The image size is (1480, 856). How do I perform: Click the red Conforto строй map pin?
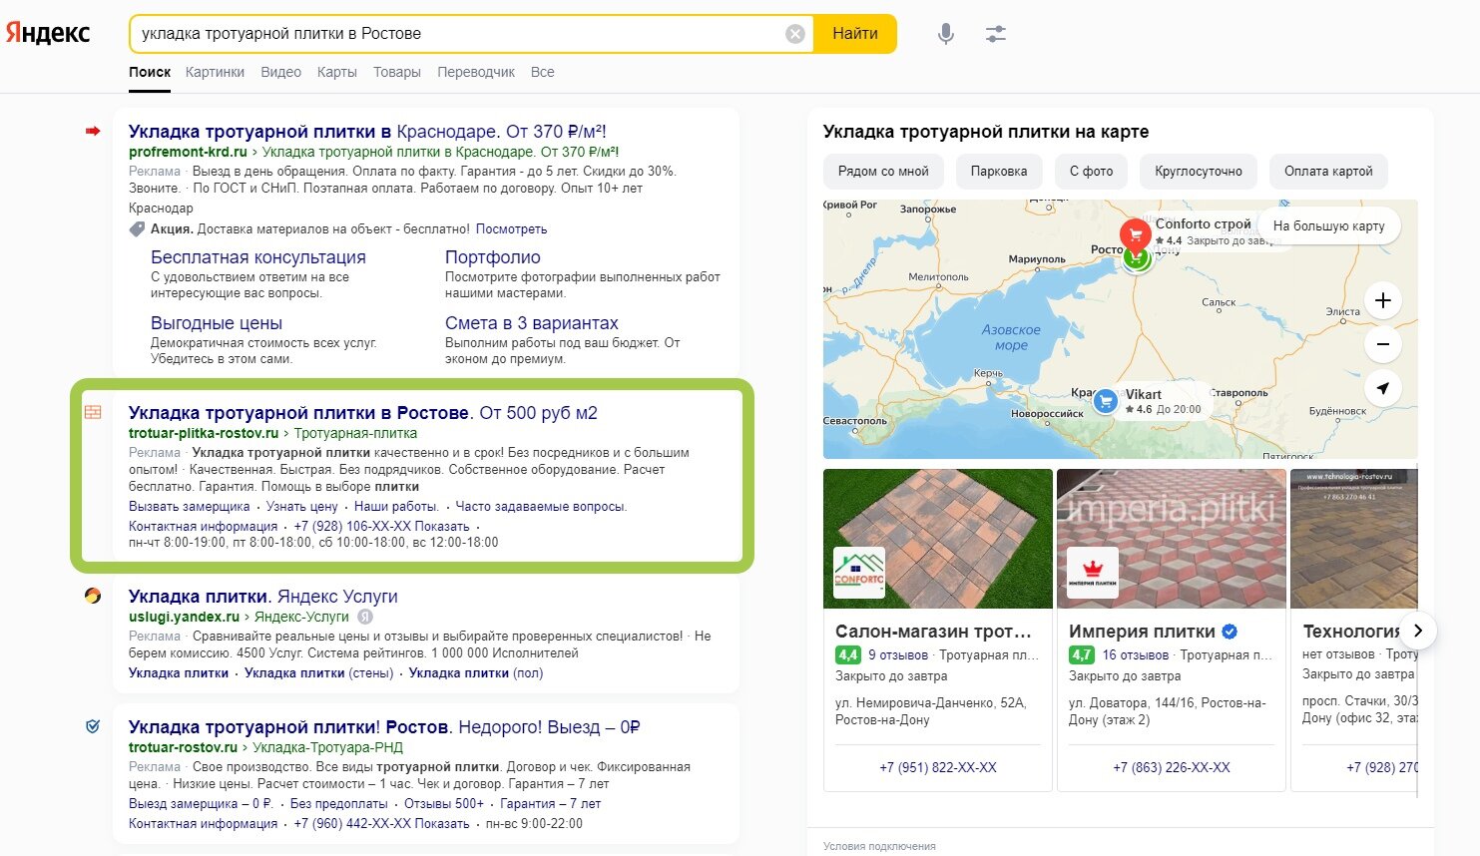point(1136,235)
